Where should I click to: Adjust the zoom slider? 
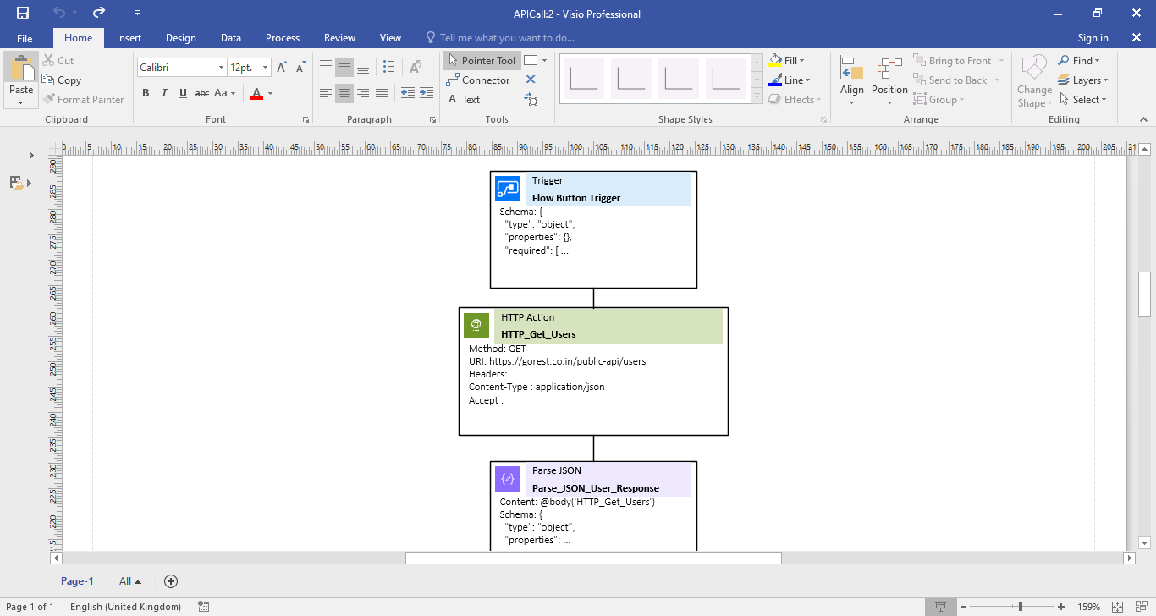pyautogui.click(x=1020, y=607)
